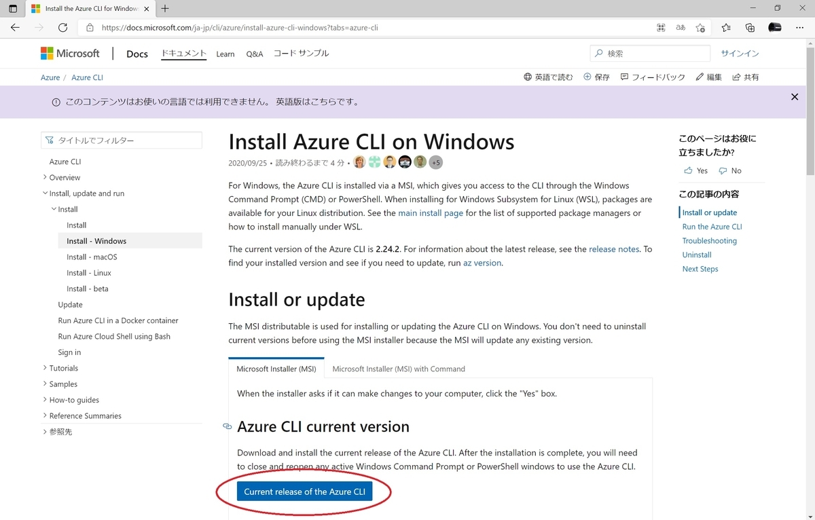The height and width of the screenshot is (520, 815).
Task: Download Current release of the Azure CLI
Action: (x=304, y=491)
